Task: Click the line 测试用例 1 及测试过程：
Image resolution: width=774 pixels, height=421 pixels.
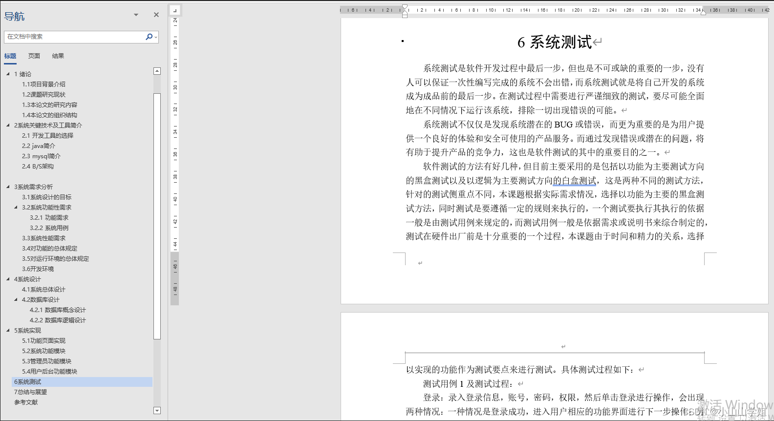Action: [x=469, y=384]
